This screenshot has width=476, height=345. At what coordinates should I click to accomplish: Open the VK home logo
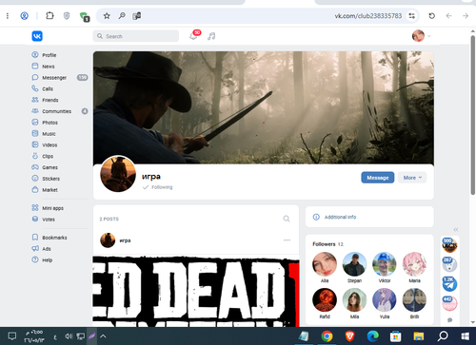[x=37, y=36]
